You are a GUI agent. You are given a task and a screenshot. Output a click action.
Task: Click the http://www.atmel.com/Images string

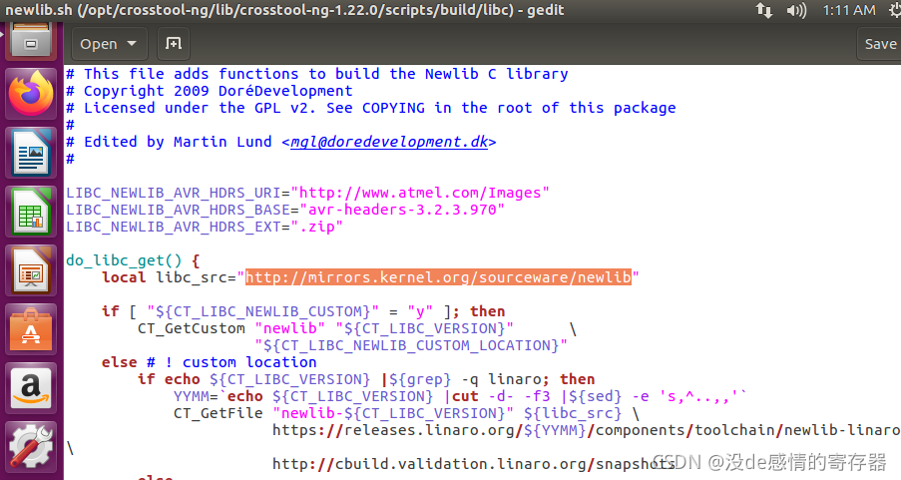[420, 193]
